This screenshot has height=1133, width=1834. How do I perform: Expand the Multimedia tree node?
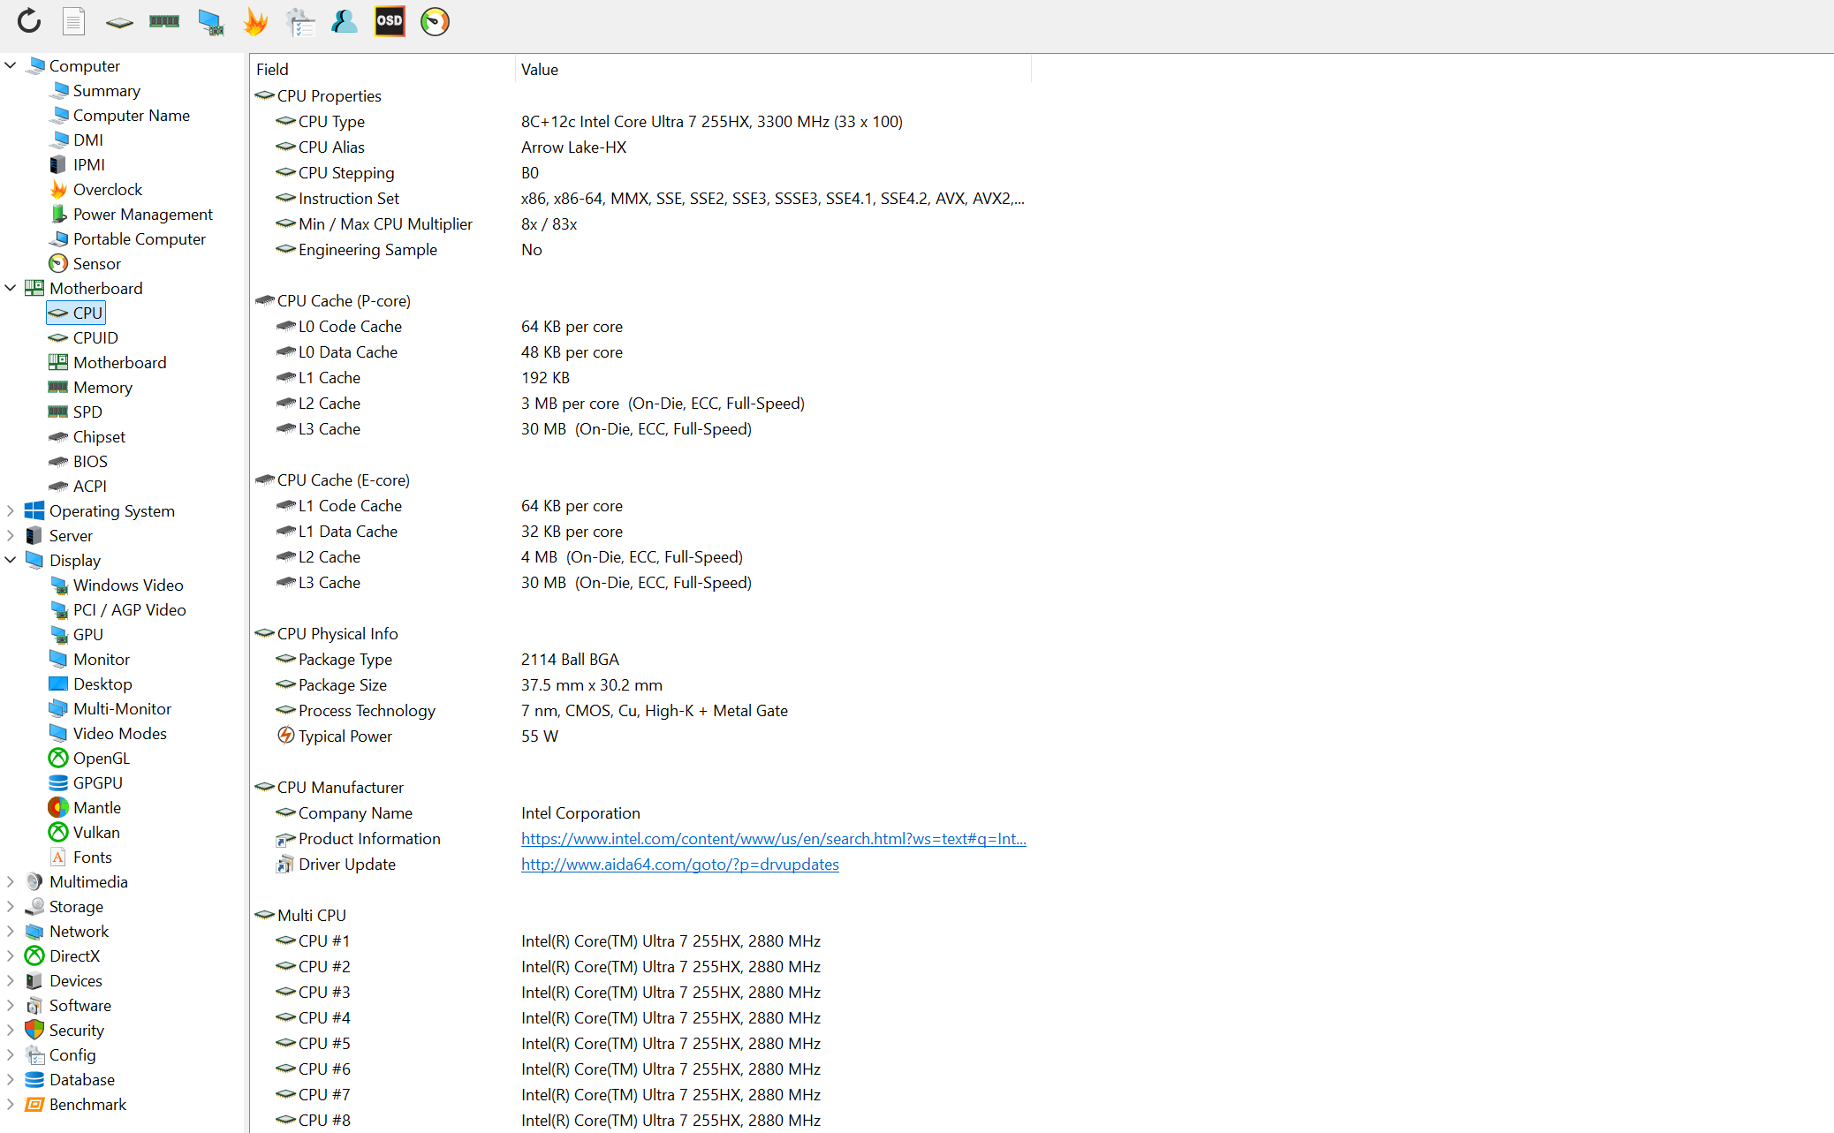click(x=11, y=881)
